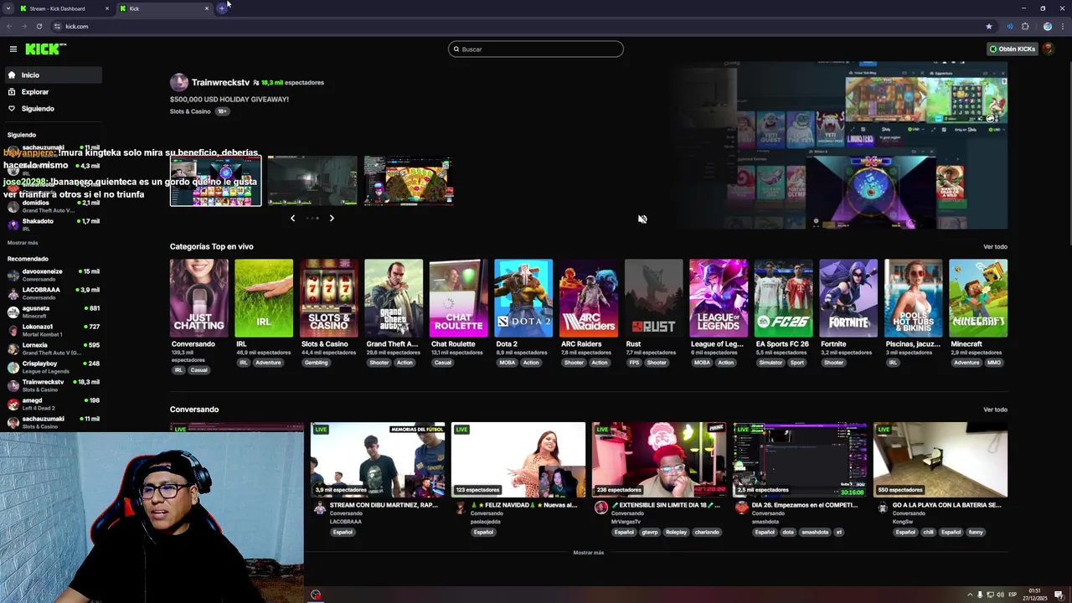1072x603 pixels.
Task: Open the Fortnite category card
Action: [848, 298]
